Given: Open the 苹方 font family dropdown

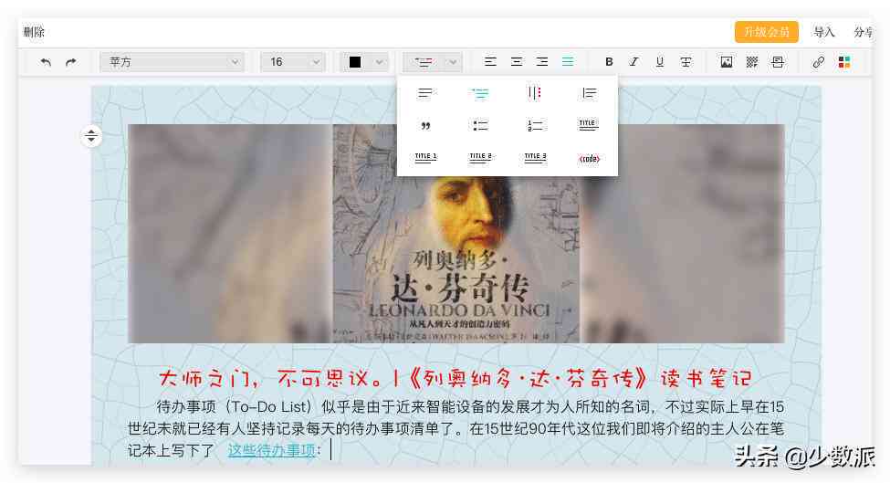Looking at the screenshot, I should (172, 62).
